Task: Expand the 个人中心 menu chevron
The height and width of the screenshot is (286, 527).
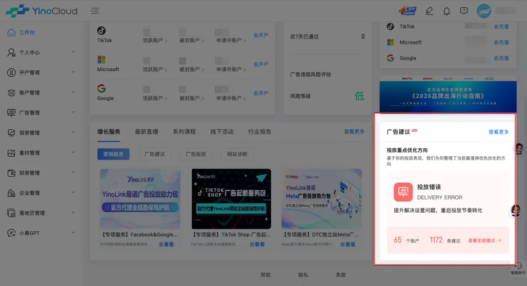Action: (x=73, y=52)
